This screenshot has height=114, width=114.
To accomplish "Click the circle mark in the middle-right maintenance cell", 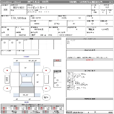I will [x=107, y=24].
